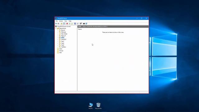
Task: Toggle the Show/Hide Console Tree toolbar icon
Action: click(x=64, y=24)
